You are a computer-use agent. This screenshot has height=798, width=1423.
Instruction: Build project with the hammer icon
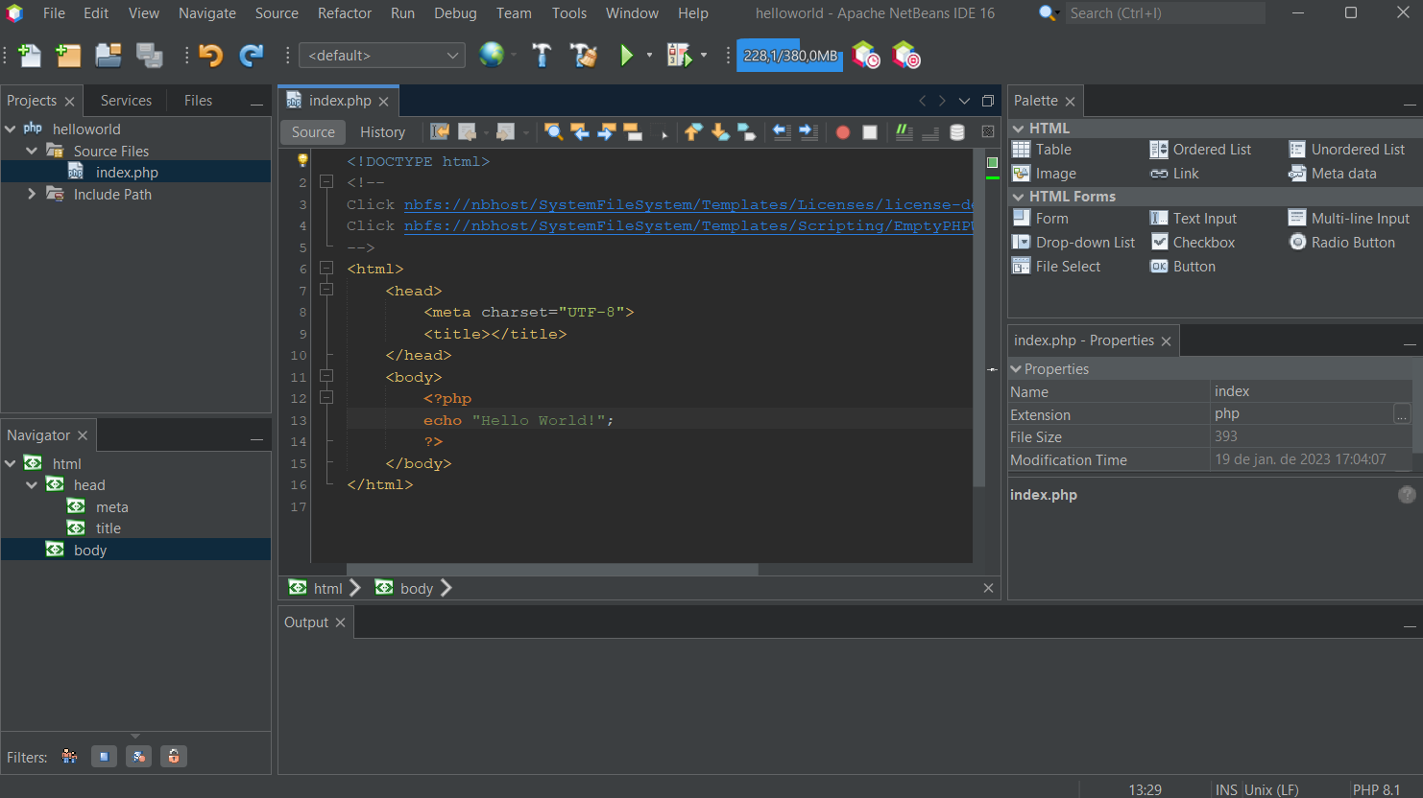pos(542,56)
